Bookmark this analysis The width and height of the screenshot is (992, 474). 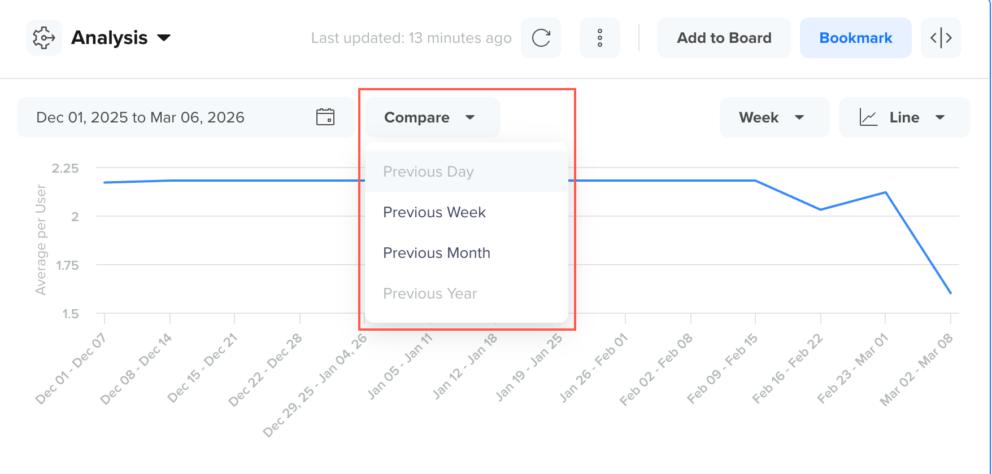(x=855, y=38)
